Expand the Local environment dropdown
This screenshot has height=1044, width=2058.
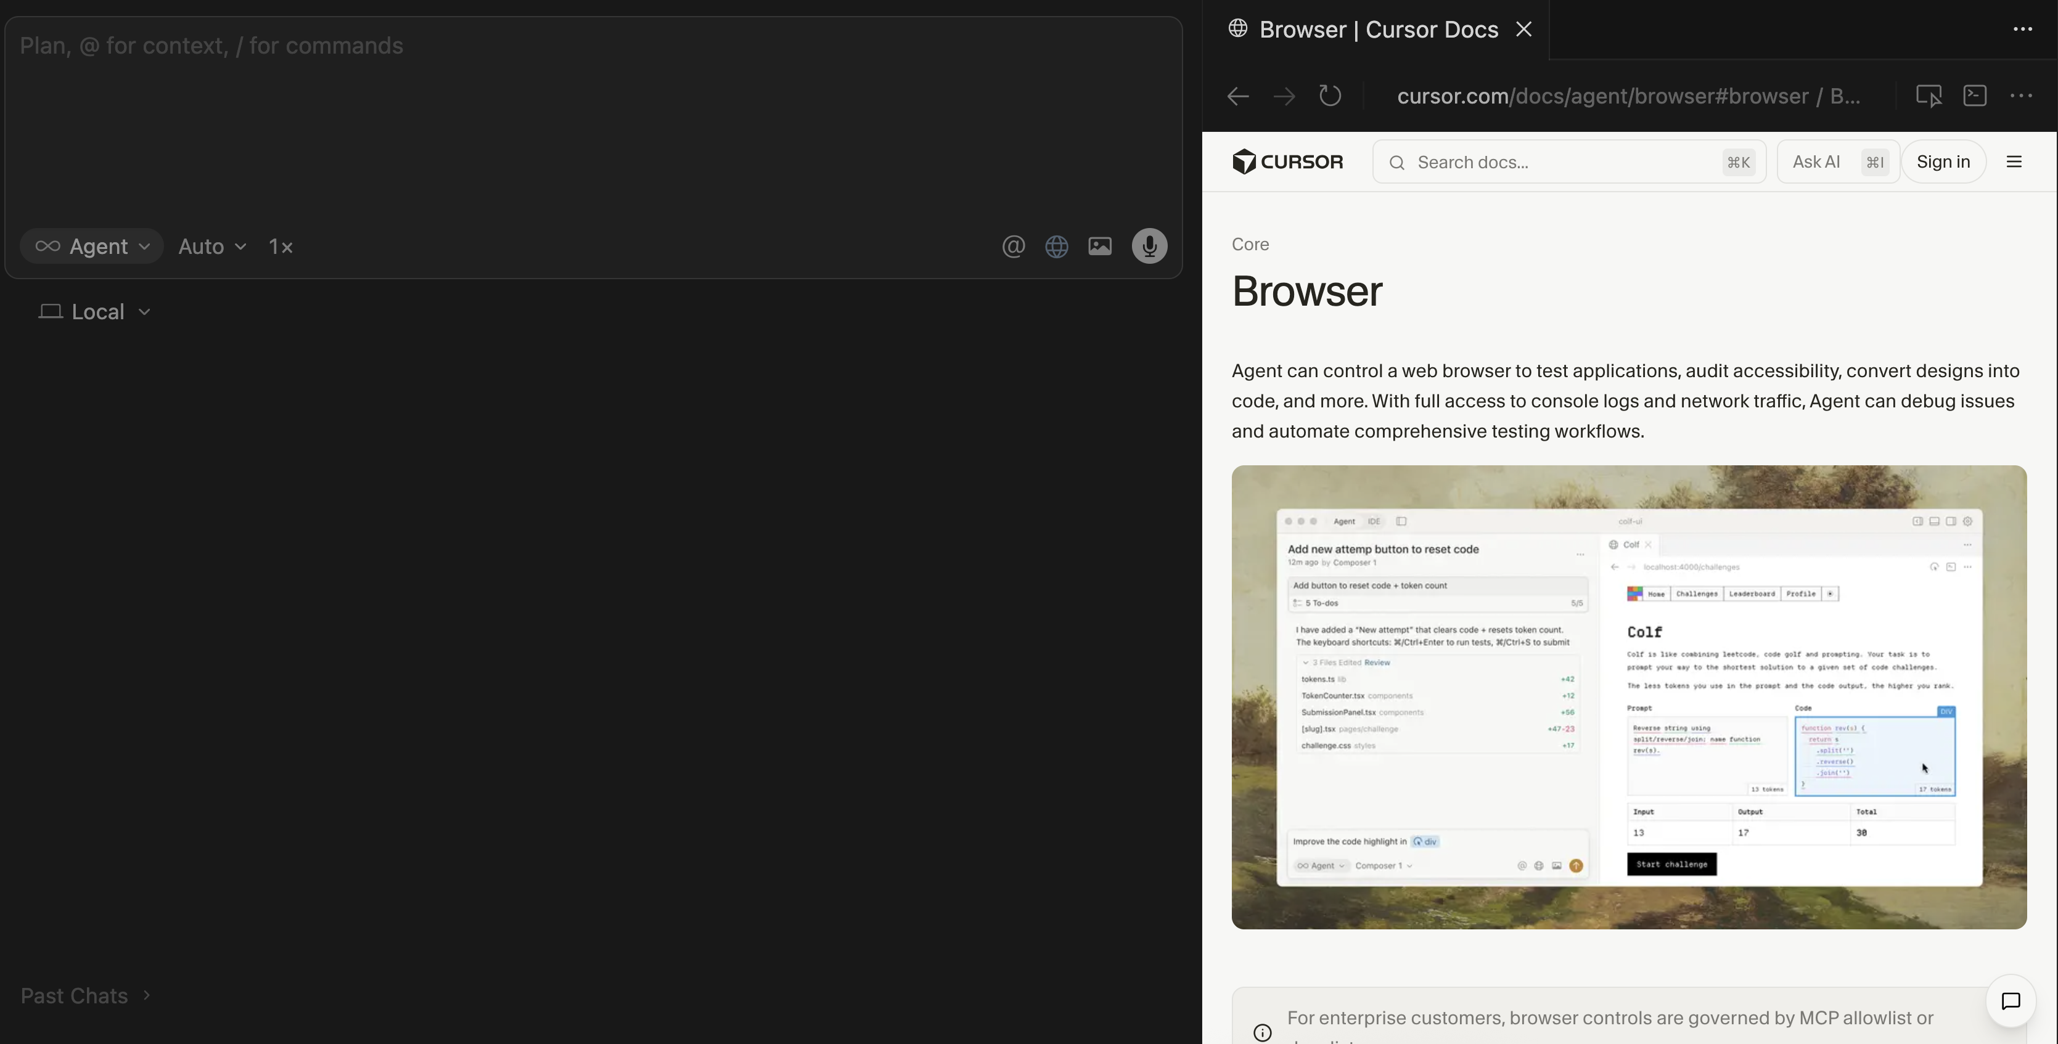coord(94,311)
